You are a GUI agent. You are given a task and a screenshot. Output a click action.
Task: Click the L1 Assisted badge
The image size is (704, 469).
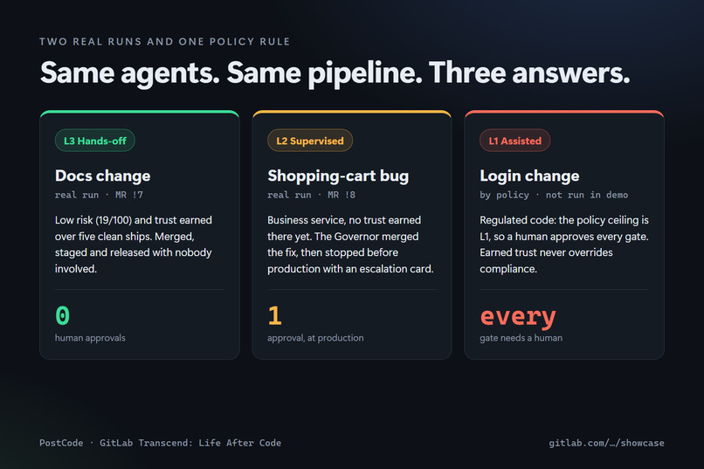tap(514, 141)
